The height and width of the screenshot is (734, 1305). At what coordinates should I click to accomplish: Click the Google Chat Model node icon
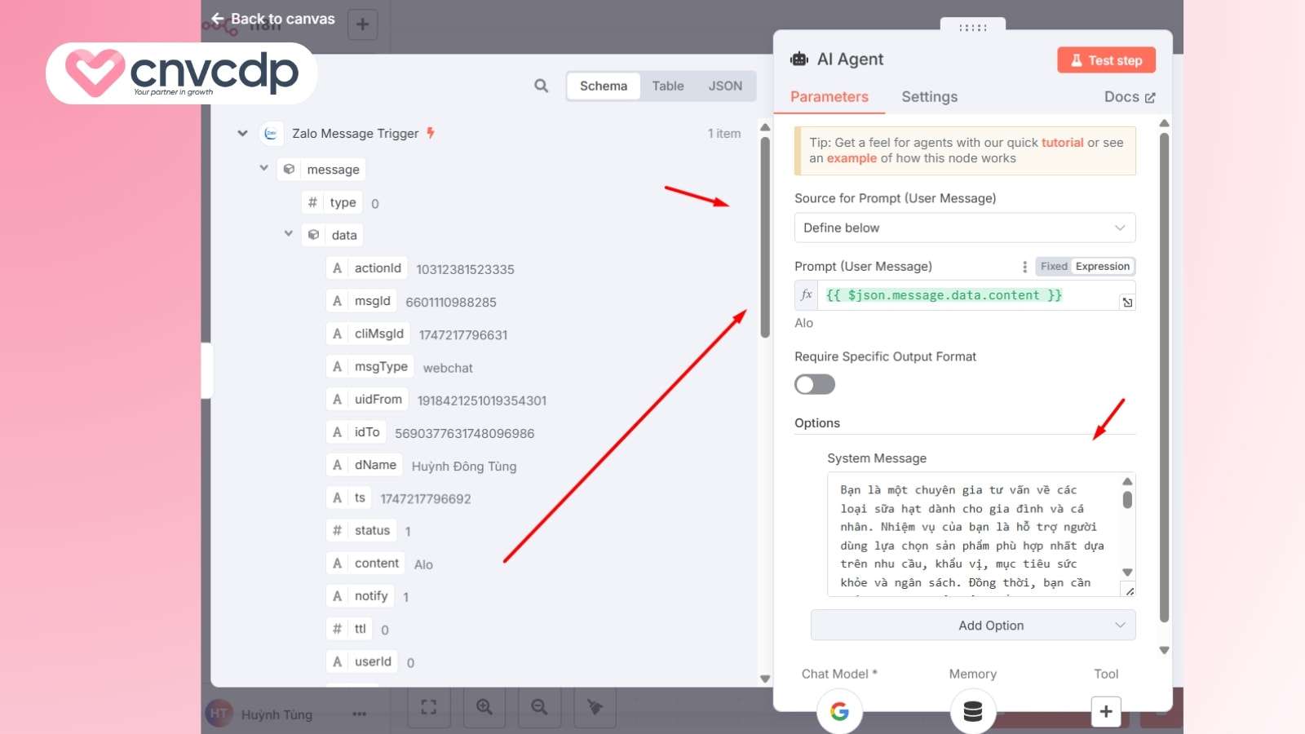click(x=839, y=711)
